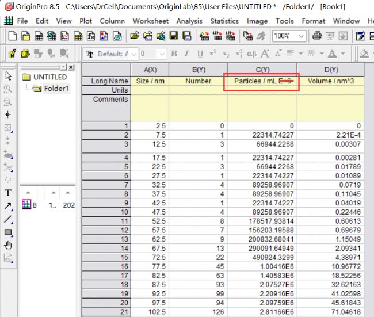The image size is (374, 317).
Task: Select the Text tool
Action: pyautogui.click(x=8, y=193)
